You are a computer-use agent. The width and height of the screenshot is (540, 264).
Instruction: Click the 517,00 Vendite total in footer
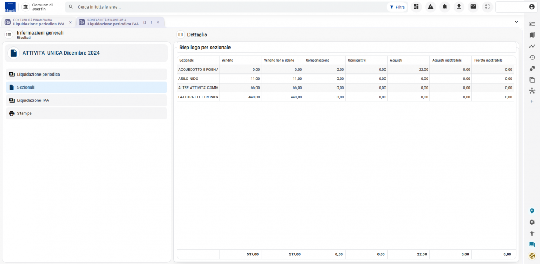(240, 254)
